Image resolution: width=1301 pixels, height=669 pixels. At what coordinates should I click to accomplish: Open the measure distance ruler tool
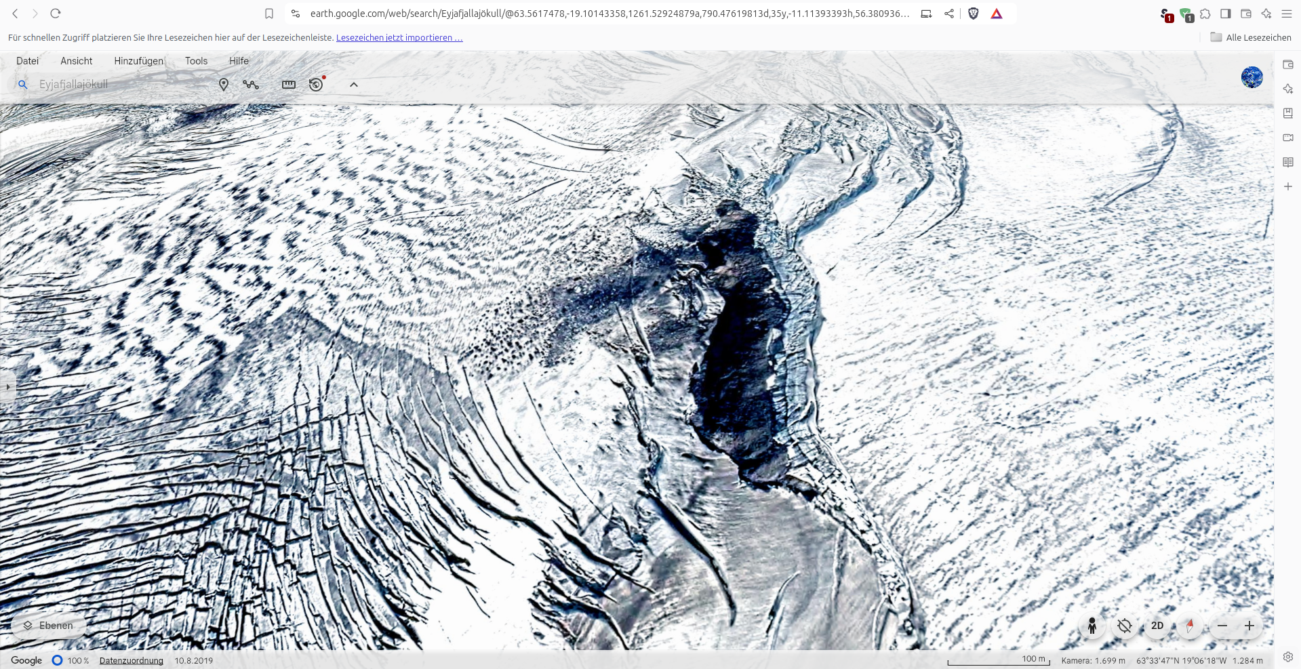pos(289,85)
